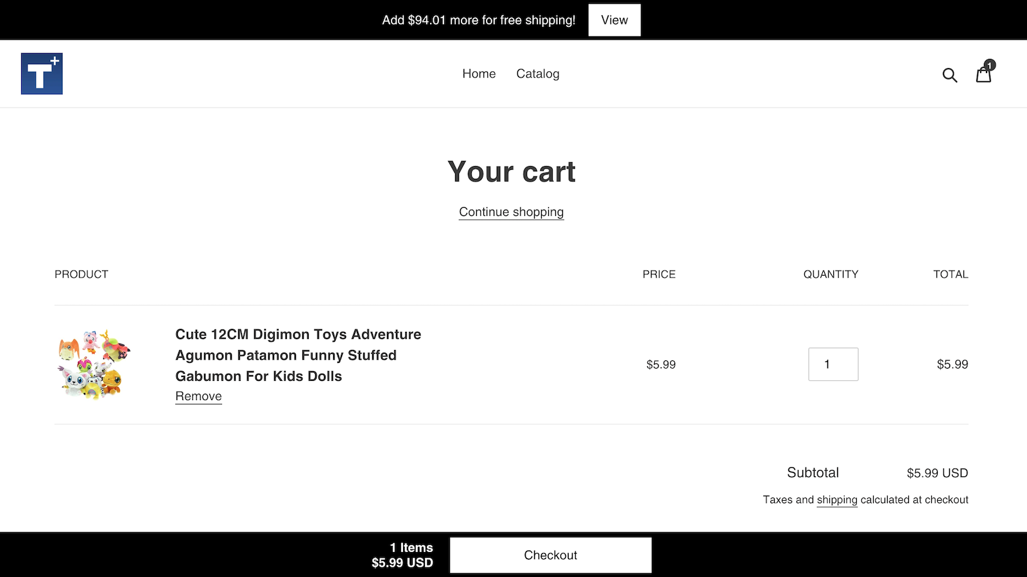Screen dimensions: 1027x577
Task: Remove the Digimon toys from cart
Action: tap(198, 396)
